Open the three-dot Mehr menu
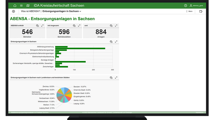The image size is (214, 120). click(189, 11)
